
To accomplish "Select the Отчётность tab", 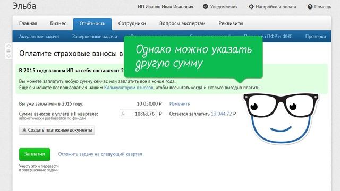I will [x=92, y=23].
